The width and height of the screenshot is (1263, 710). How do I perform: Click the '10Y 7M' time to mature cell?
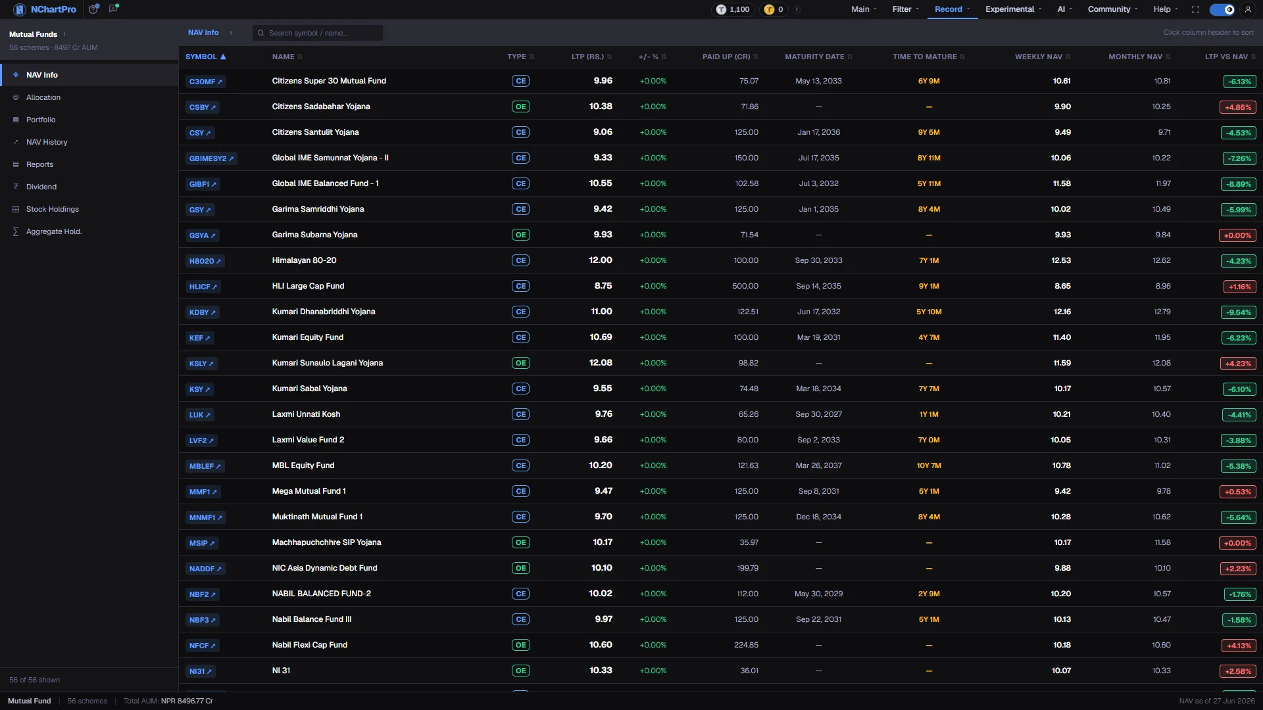[929, 465]
